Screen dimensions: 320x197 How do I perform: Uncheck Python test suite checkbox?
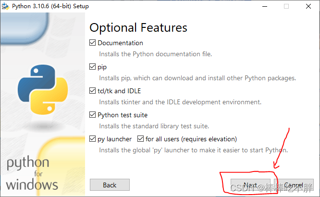(x=92, y=115)
